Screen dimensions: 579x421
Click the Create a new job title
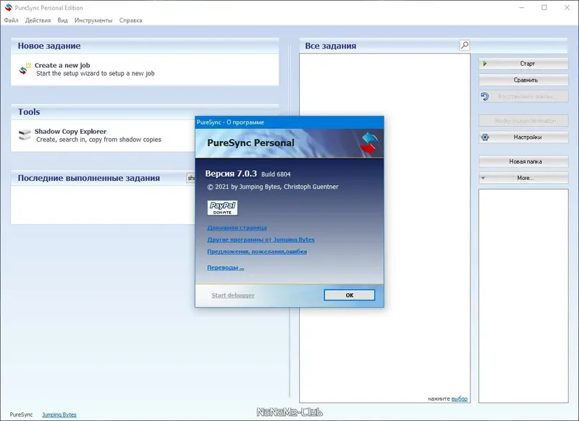(62, 65)
